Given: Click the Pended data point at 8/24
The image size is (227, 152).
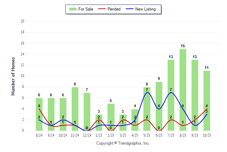Looking at the screenshot, I should [39, 109].
